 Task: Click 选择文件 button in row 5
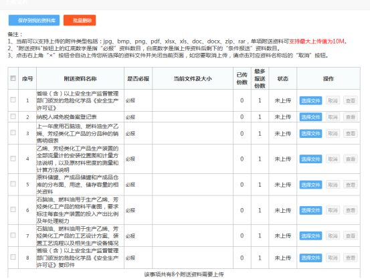point(310,185)
